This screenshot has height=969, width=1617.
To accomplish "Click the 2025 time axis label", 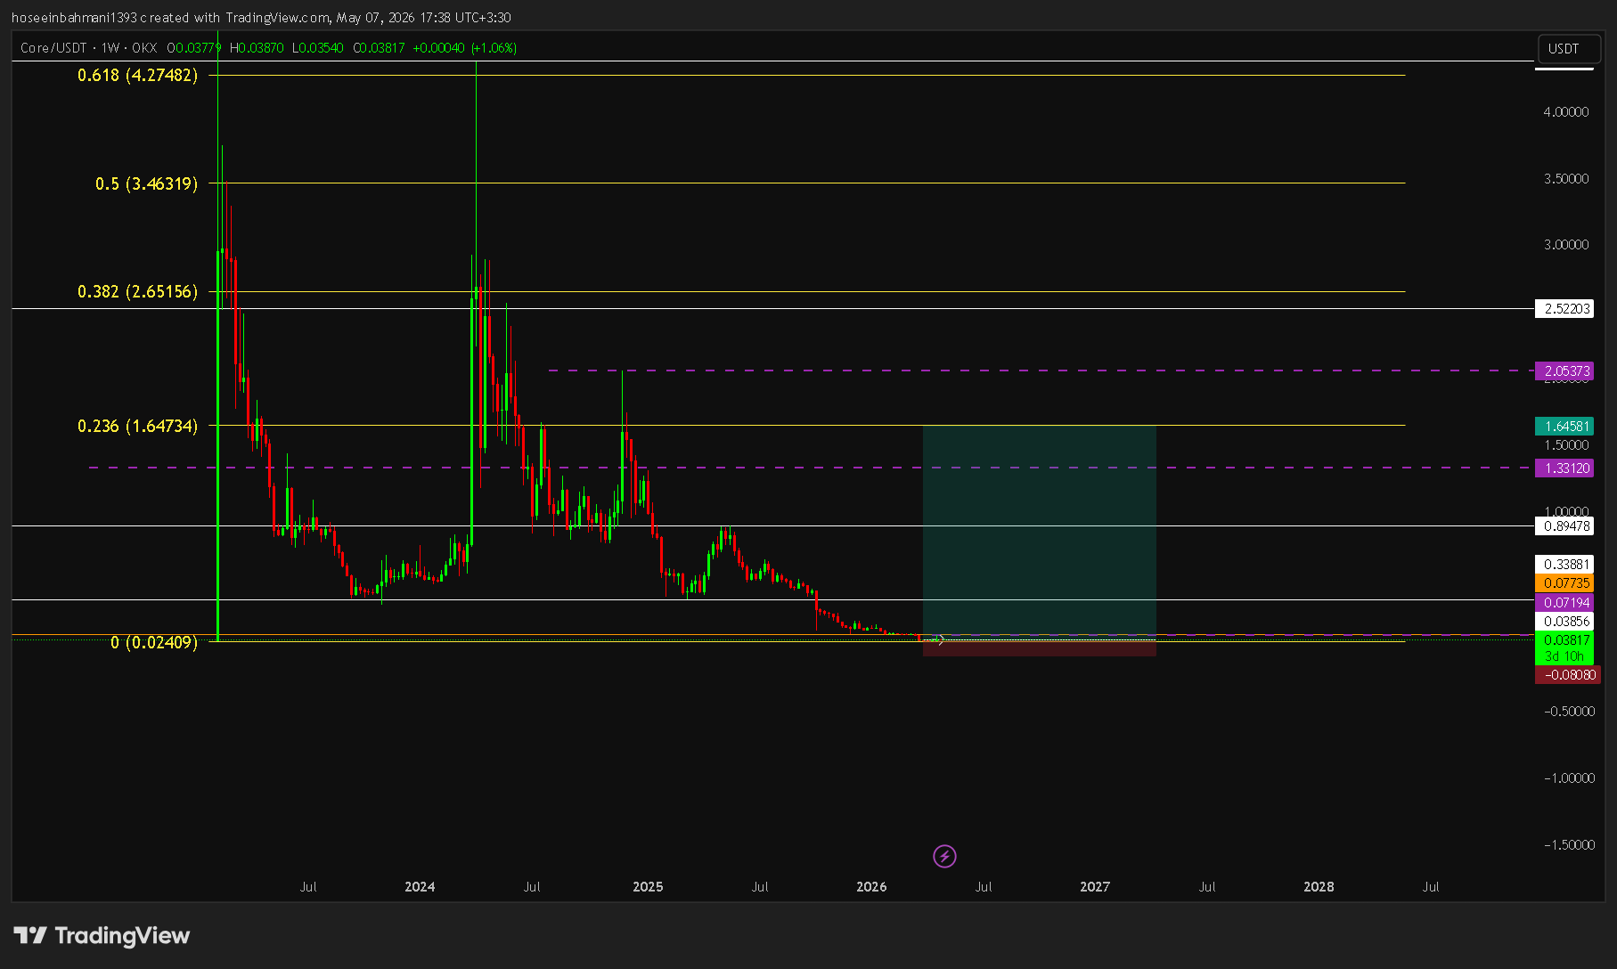I will point(648,887).
